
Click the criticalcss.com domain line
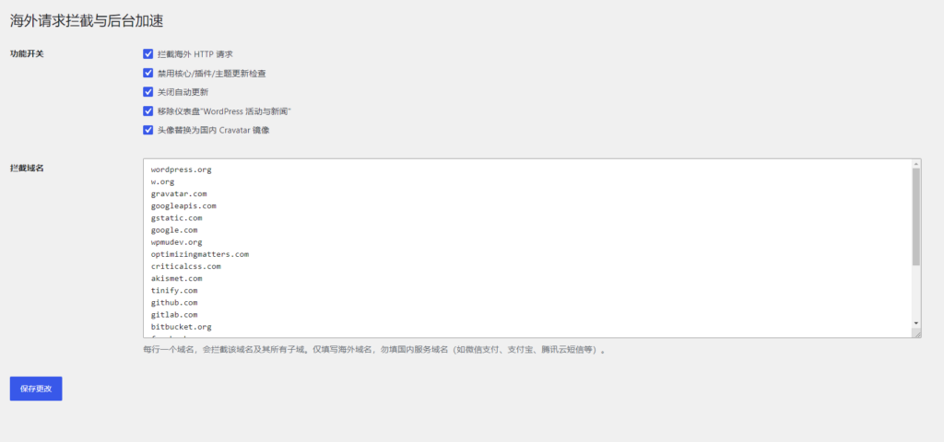click(186, 266)
